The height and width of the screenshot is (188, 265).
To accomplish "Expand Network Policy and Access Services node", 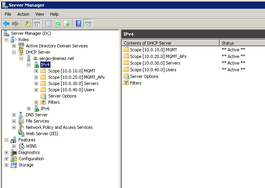I will [x=14, y=127].
